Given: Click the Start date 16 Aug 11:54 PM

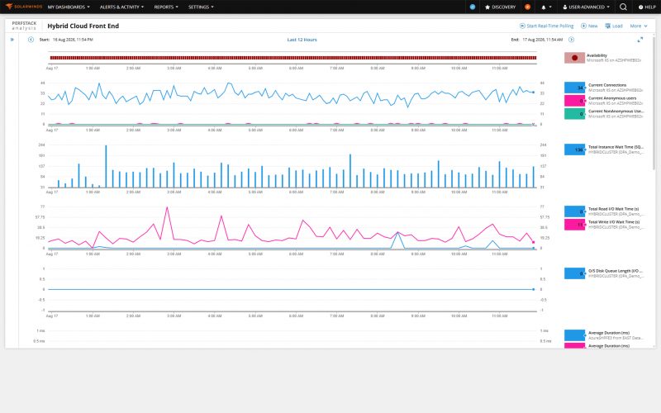Looking at the screenshot, I should pyautogui.click(x=73, y=40).
